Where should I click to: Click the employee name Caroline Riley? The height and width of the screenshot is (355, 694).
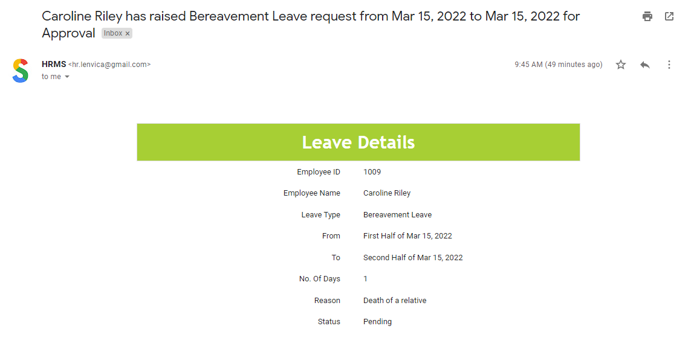pos(387,193)
